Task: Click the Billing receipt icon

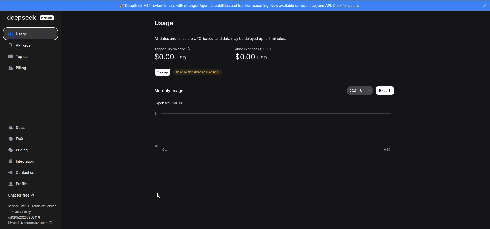Action: [10, 68]
